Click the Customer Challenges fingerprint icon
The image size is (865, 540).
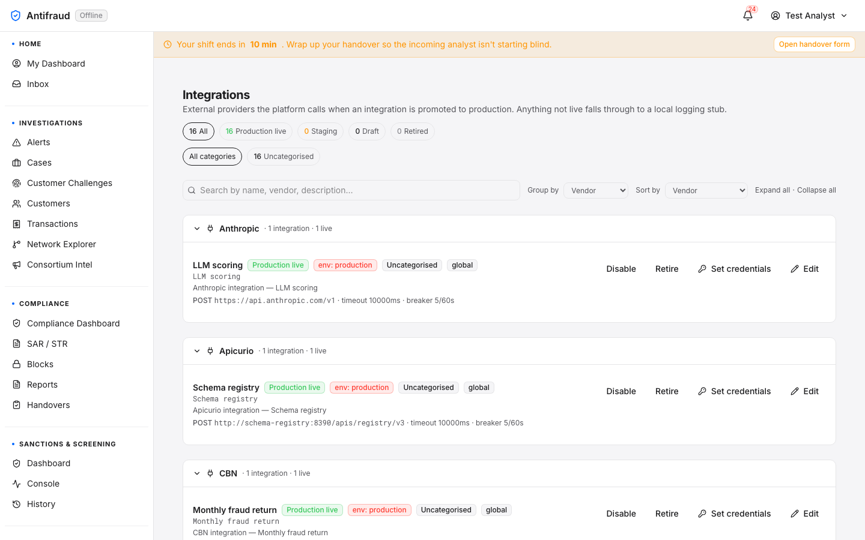click(17, 183)
